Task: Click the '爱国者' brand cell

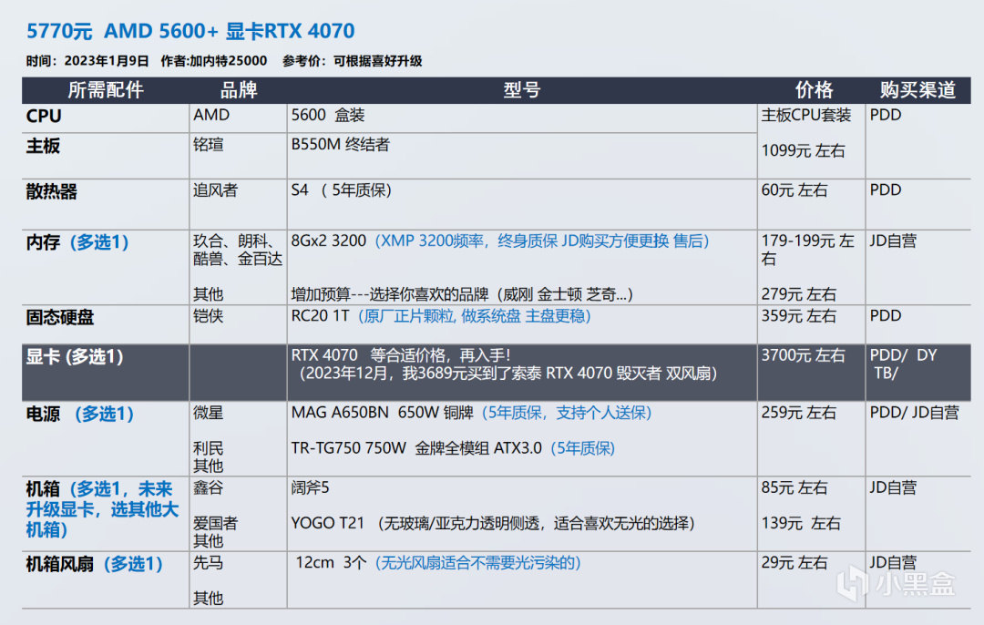Action: [216, 523]
